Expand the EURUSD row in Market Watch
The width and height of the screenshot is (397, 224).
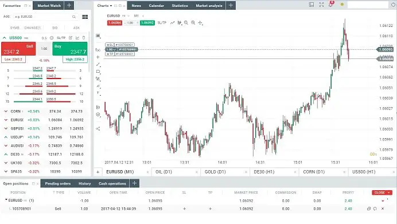click(6, 120)
